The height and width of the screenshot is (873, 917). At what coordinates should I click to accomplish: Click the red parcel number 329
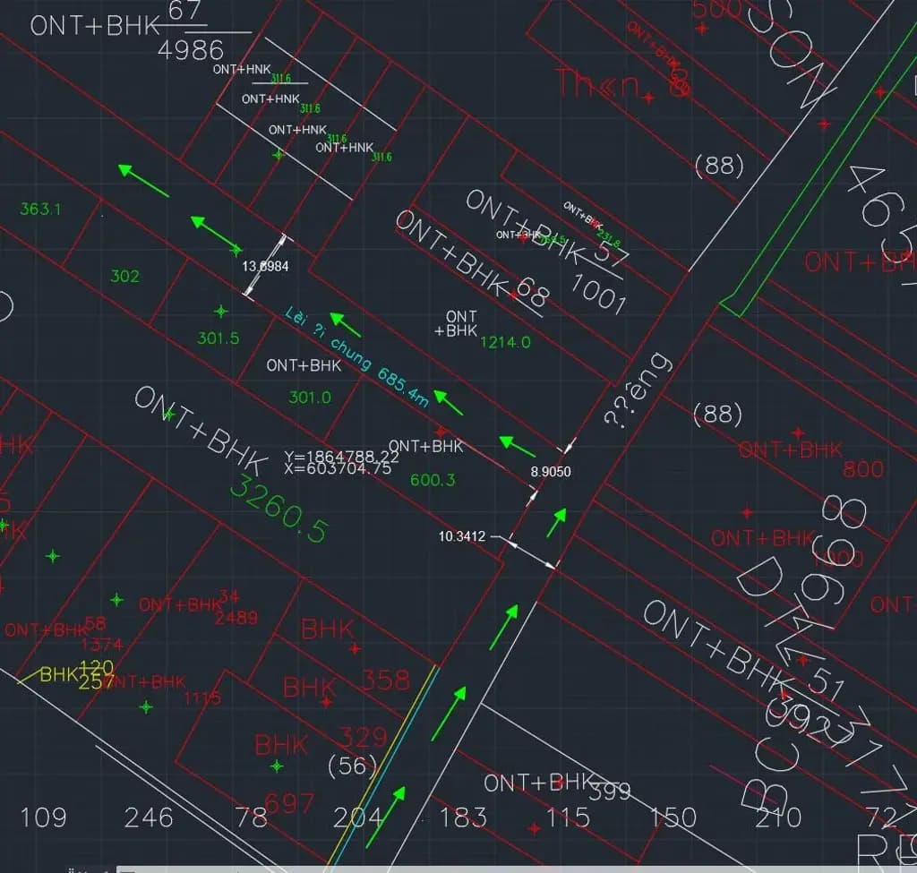364,737
